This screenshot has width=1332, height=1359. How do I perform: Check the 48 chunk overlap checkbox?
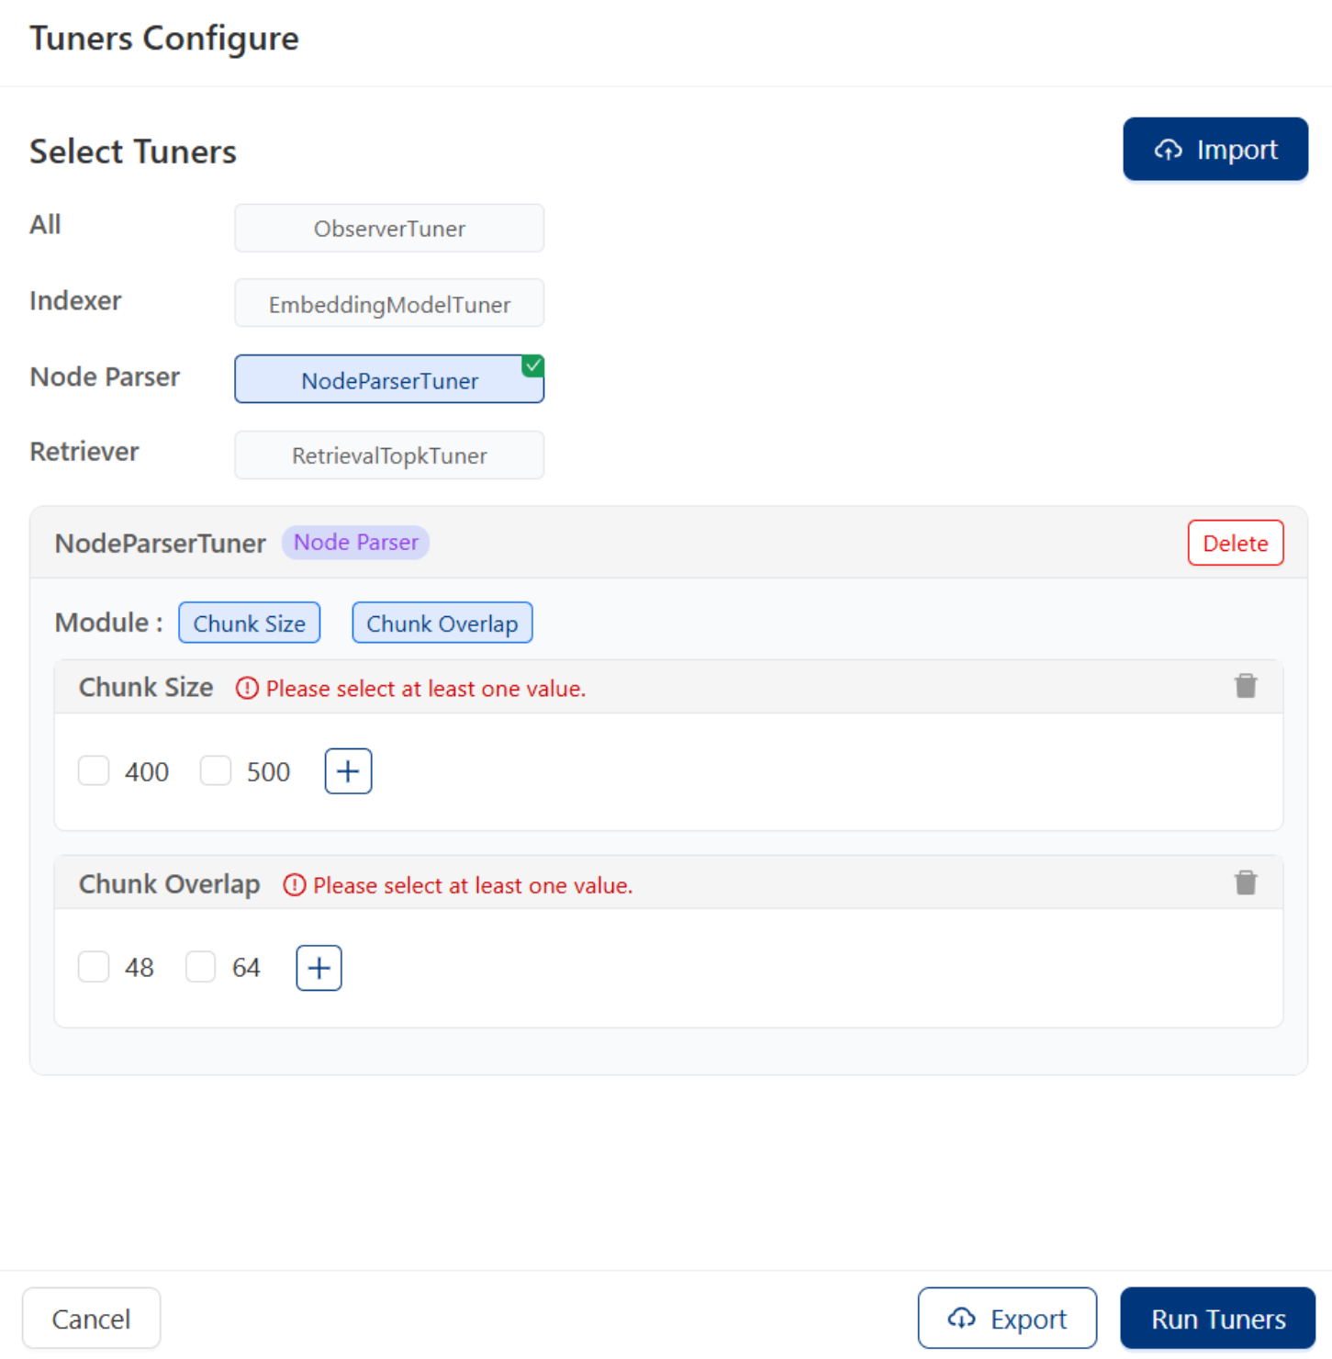tap(93, 967)
